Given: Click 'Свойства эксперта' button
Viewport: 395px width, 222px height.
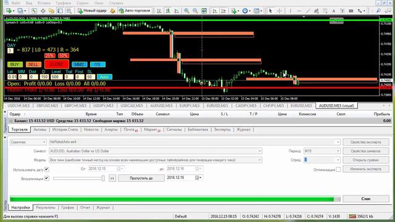Looking at the screenshot, I should point(366,142).
